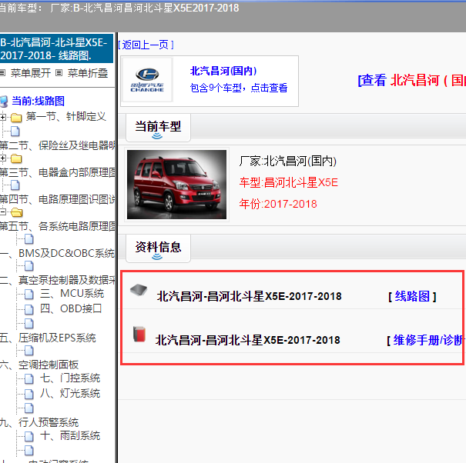Viewport: 466px width, 463px height.
Task: Open 第二节、保险丝及继电器 tree item
Action: [x=57, y=145]
